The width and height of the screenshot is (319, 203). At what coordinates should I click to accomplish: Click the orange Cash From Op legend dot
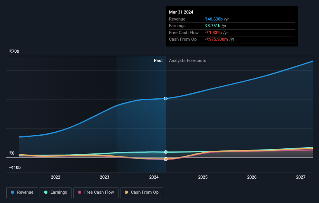[x=126, y=192]
